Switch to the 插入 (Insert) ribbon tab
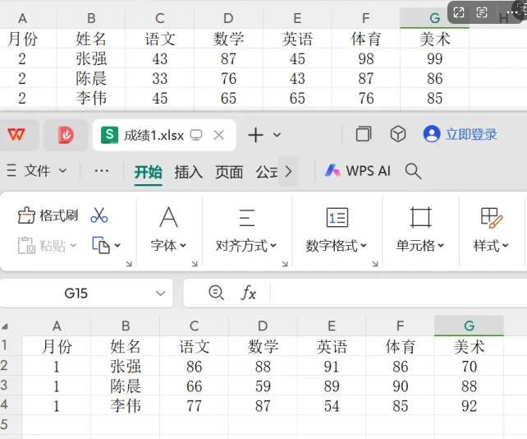This screenshot has height=439, width=527. [x=189, y=171]
